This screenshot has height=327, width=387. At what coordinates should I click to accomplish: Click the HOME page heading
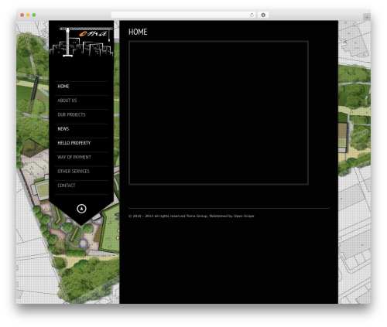pyautogui.click(x=138, y=32)
